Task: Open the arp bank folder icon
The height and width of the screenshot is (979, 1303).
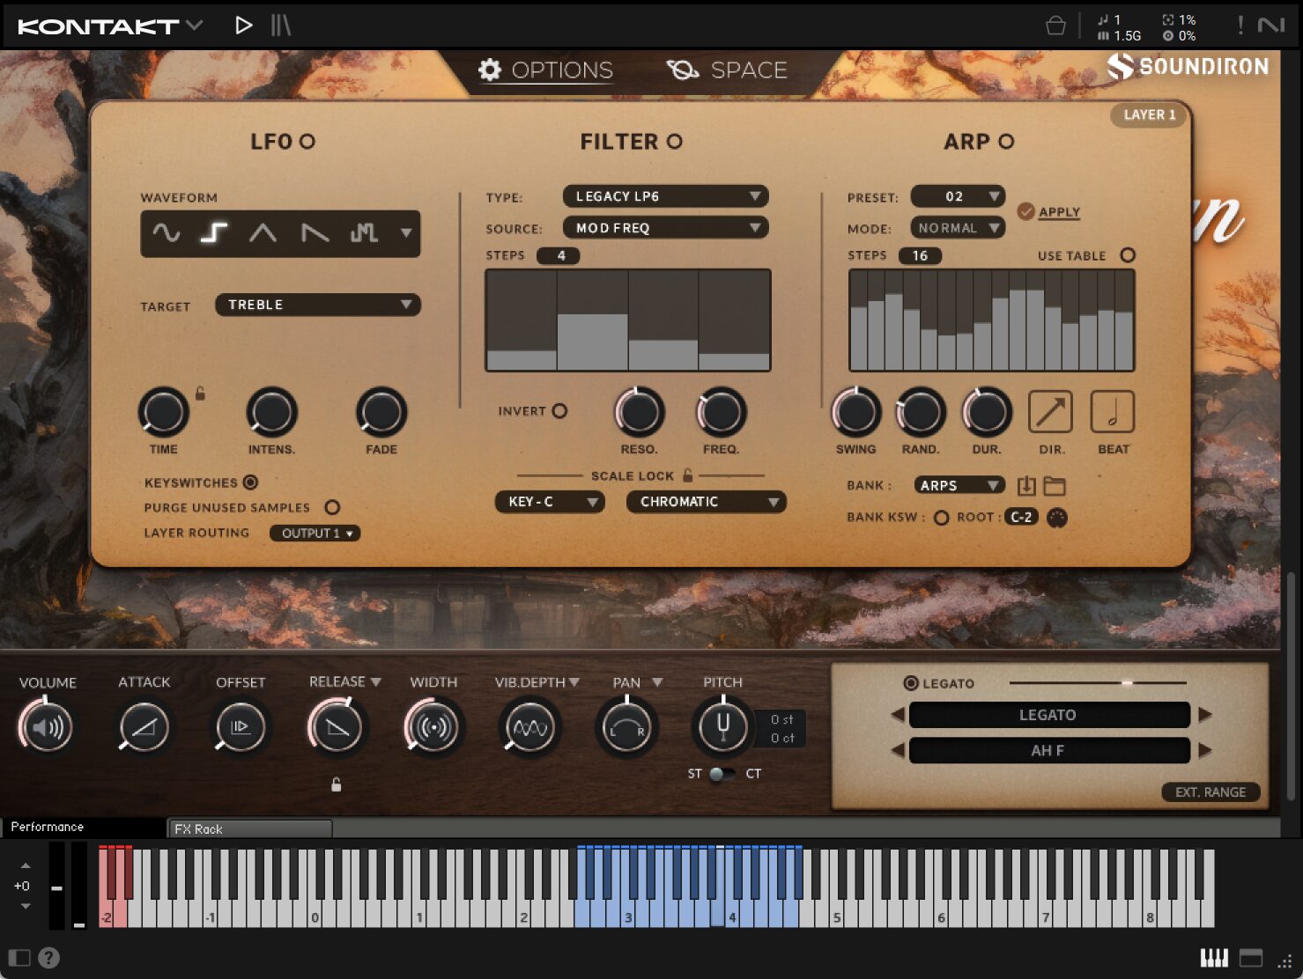Action: click(1055, 486)
